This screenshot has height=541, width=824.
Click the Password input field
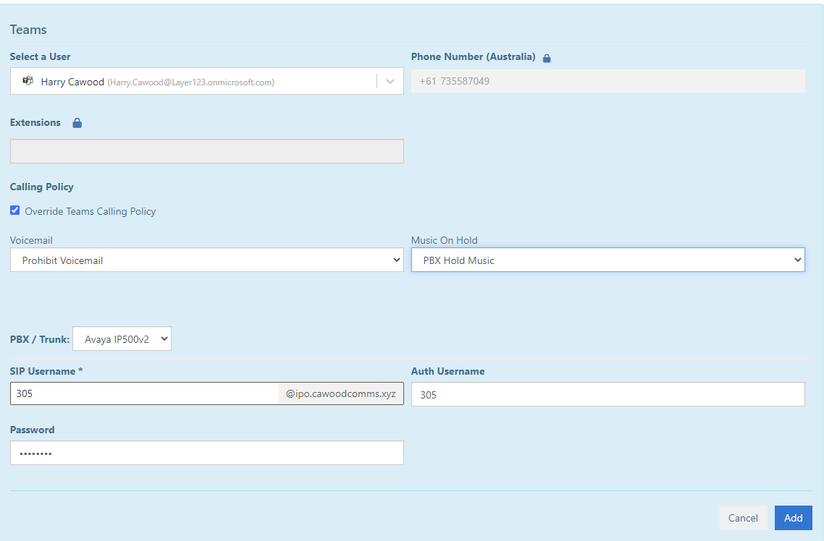click(207, 453)
